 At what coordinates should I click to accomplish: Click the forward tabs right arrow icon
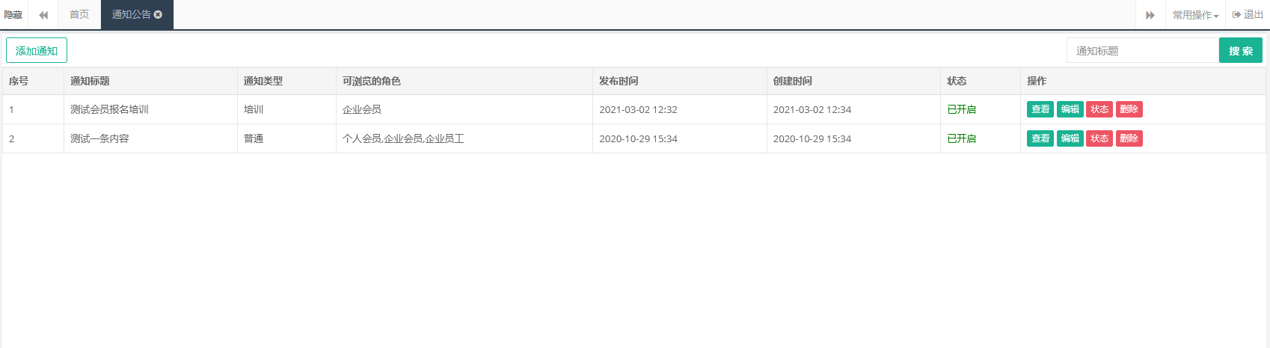click(1150, 15)
